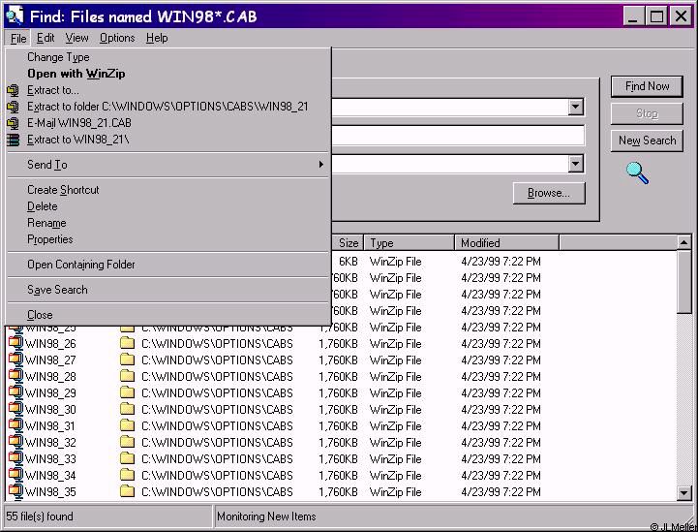Click the results scrollbar down arrow
This screenshot has width=698, height=532.
coord(683,493)
